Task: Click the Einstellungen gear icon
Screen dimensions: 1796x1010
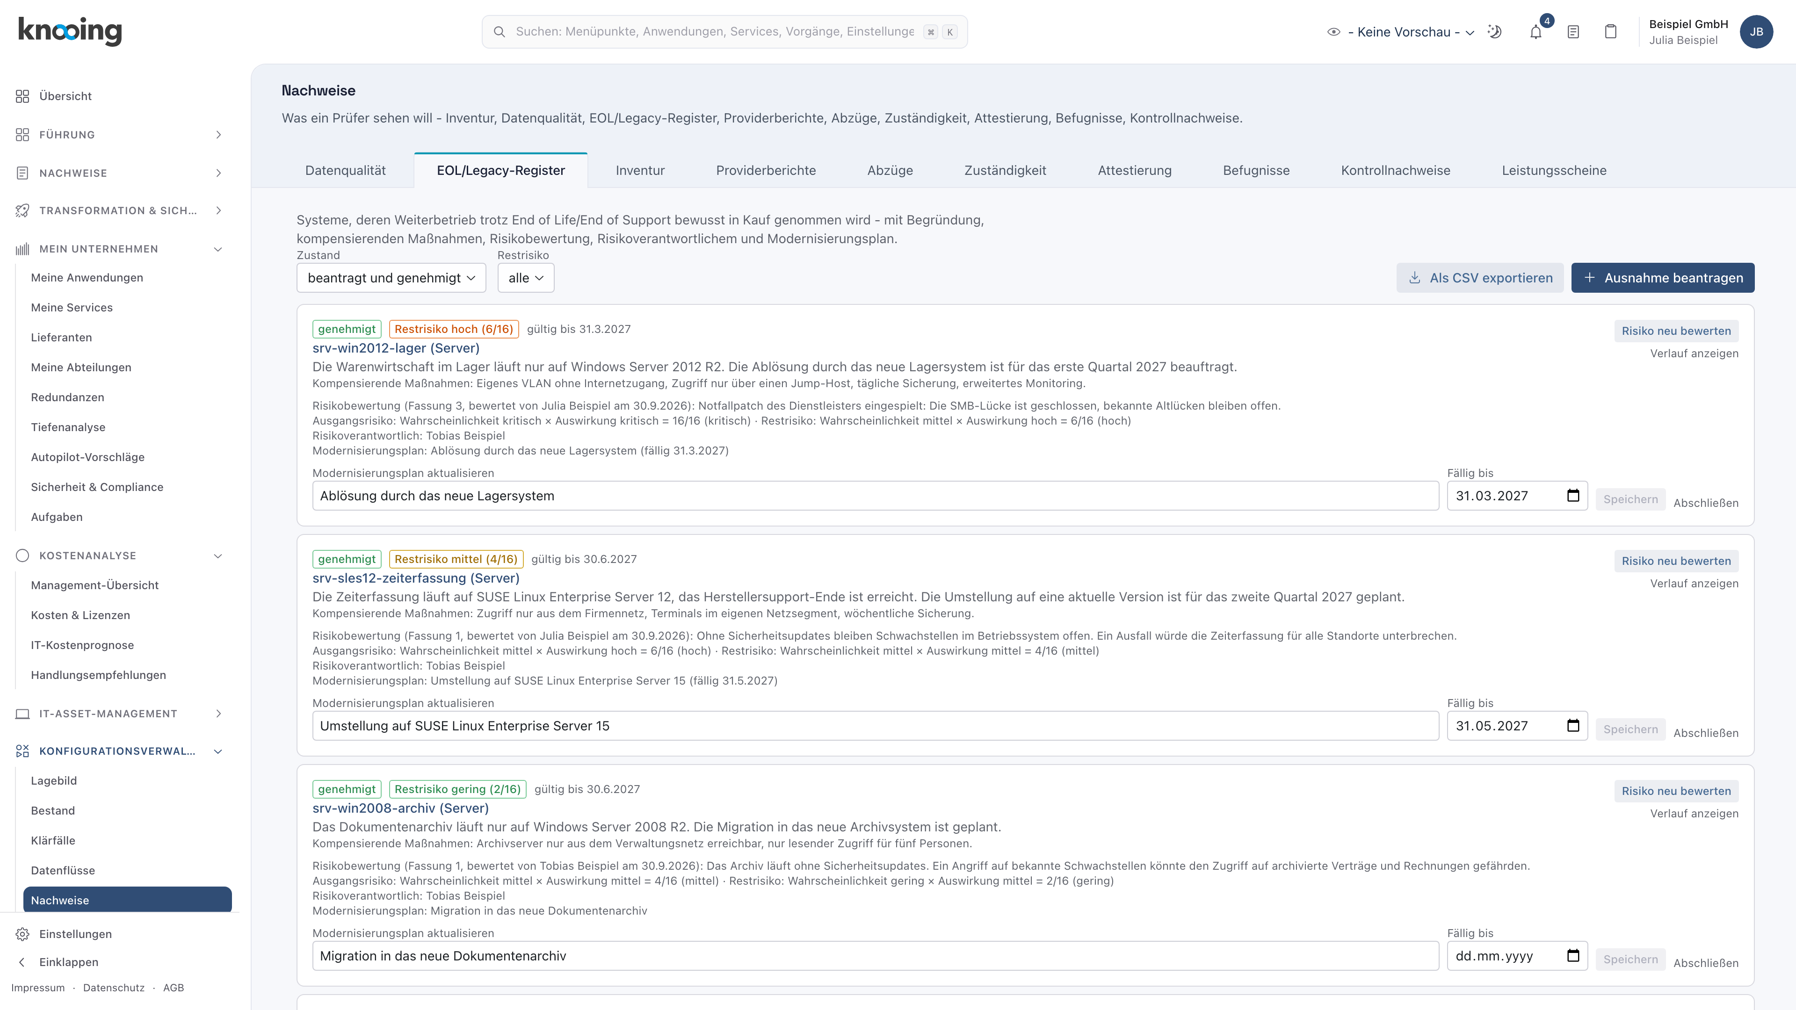Action: click(x=22, y=934)
